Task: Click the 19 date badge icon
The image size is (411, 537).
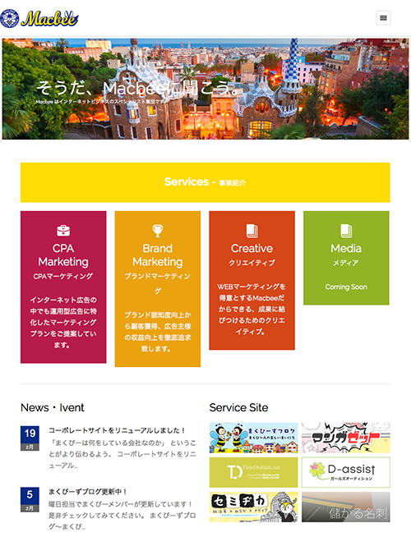Action: pos(30,438)
